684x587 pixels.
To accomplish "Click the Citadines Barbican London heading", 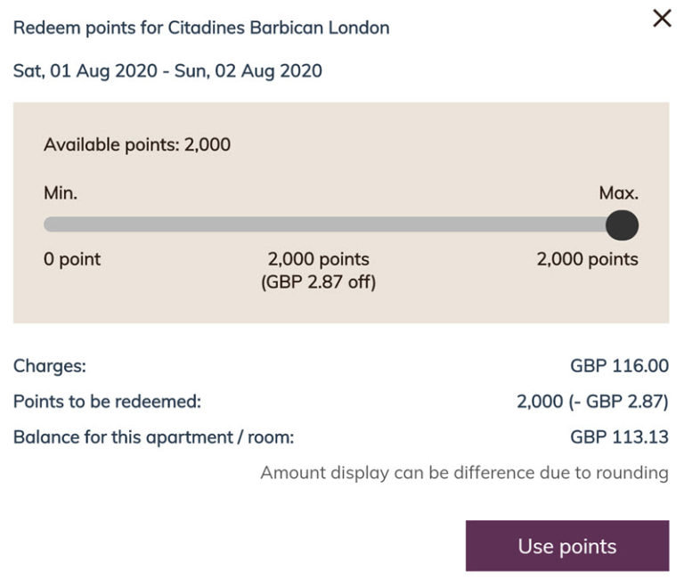I will [x=201, y=28].
